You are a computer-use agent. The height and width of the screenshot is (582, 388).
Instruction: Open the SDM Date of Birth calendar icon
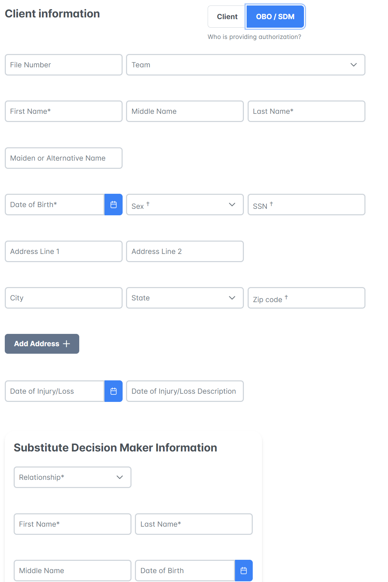point(244,570)
